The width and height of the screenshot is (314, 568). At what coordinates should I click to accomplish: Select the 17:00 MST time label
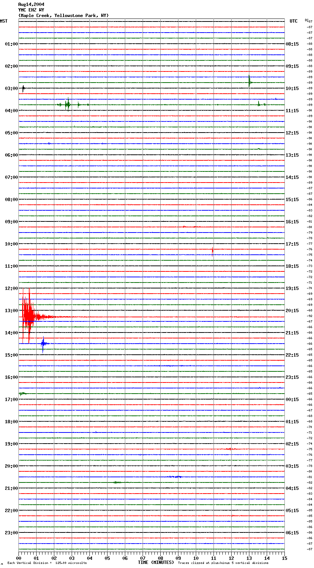point(11,400)
